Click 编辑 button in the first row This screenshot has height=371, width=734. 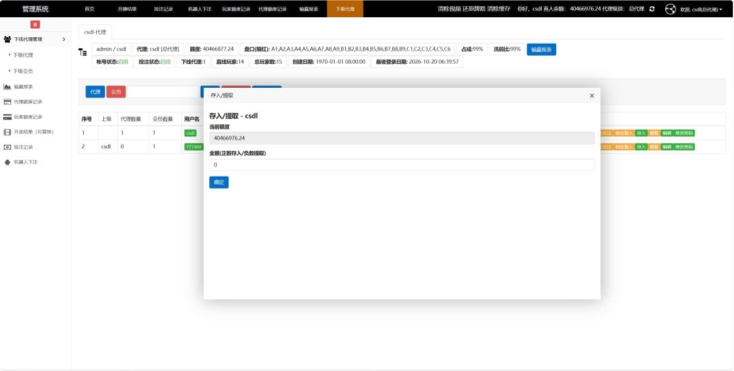666,133
